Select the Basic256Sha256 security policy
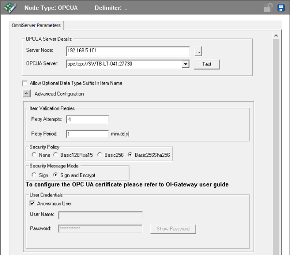Viewport: 290px width, 255px height. [130, 155]
